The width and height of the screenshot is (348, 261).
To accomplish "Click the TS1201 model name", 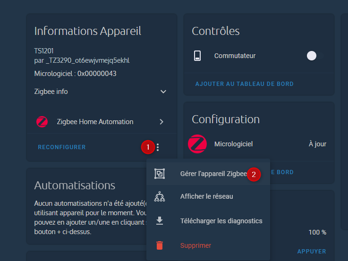I will (44, 51).
